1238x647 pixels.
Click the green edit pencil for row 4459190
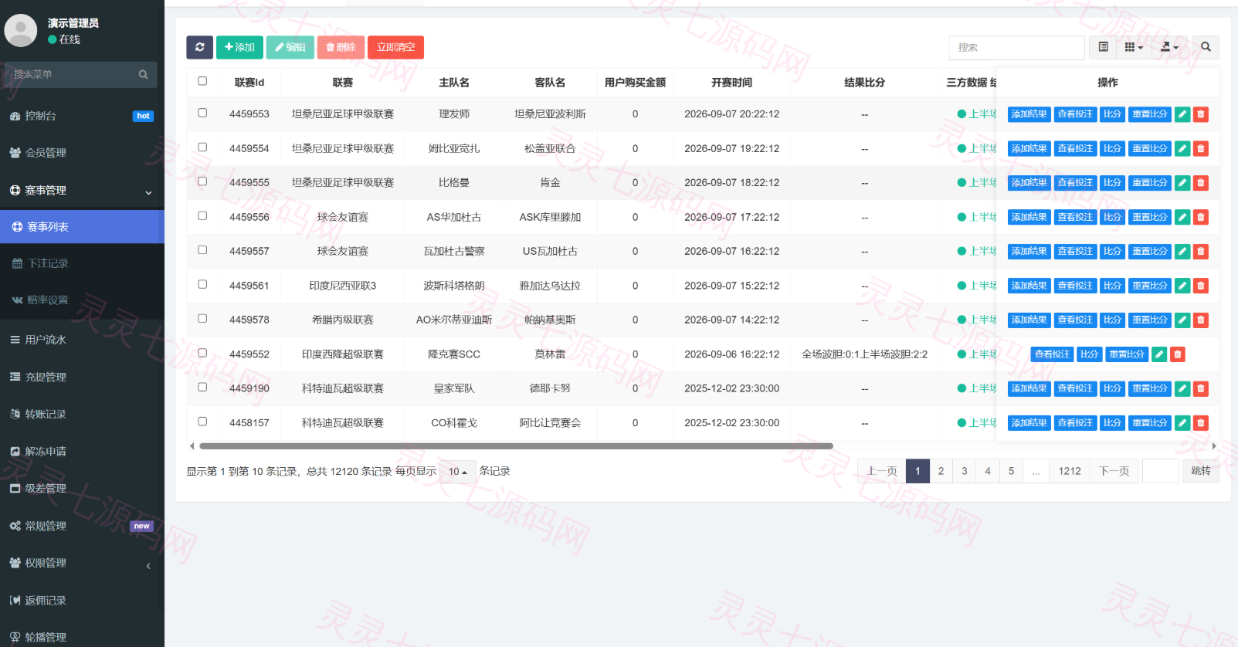point(1182,388)
